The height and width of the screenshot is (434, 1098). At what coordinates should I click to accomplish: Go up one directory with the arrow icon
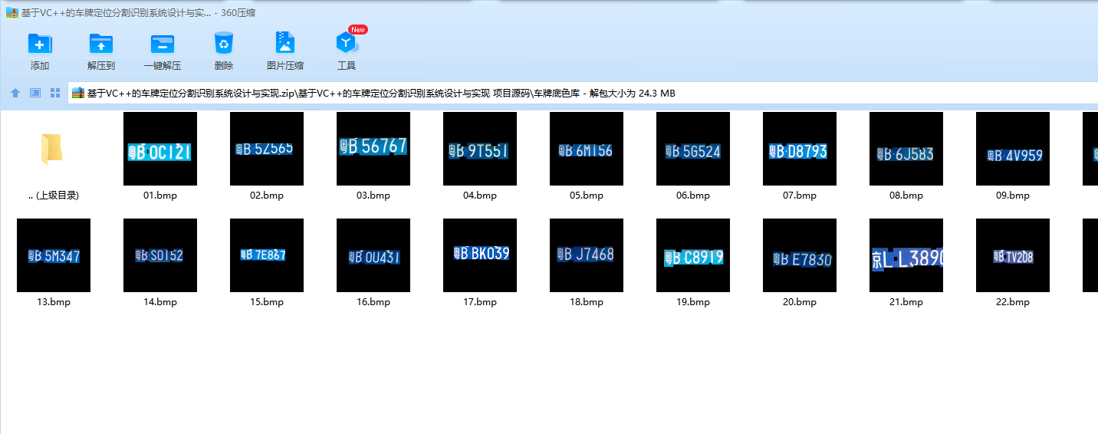[x=15, y=93]
